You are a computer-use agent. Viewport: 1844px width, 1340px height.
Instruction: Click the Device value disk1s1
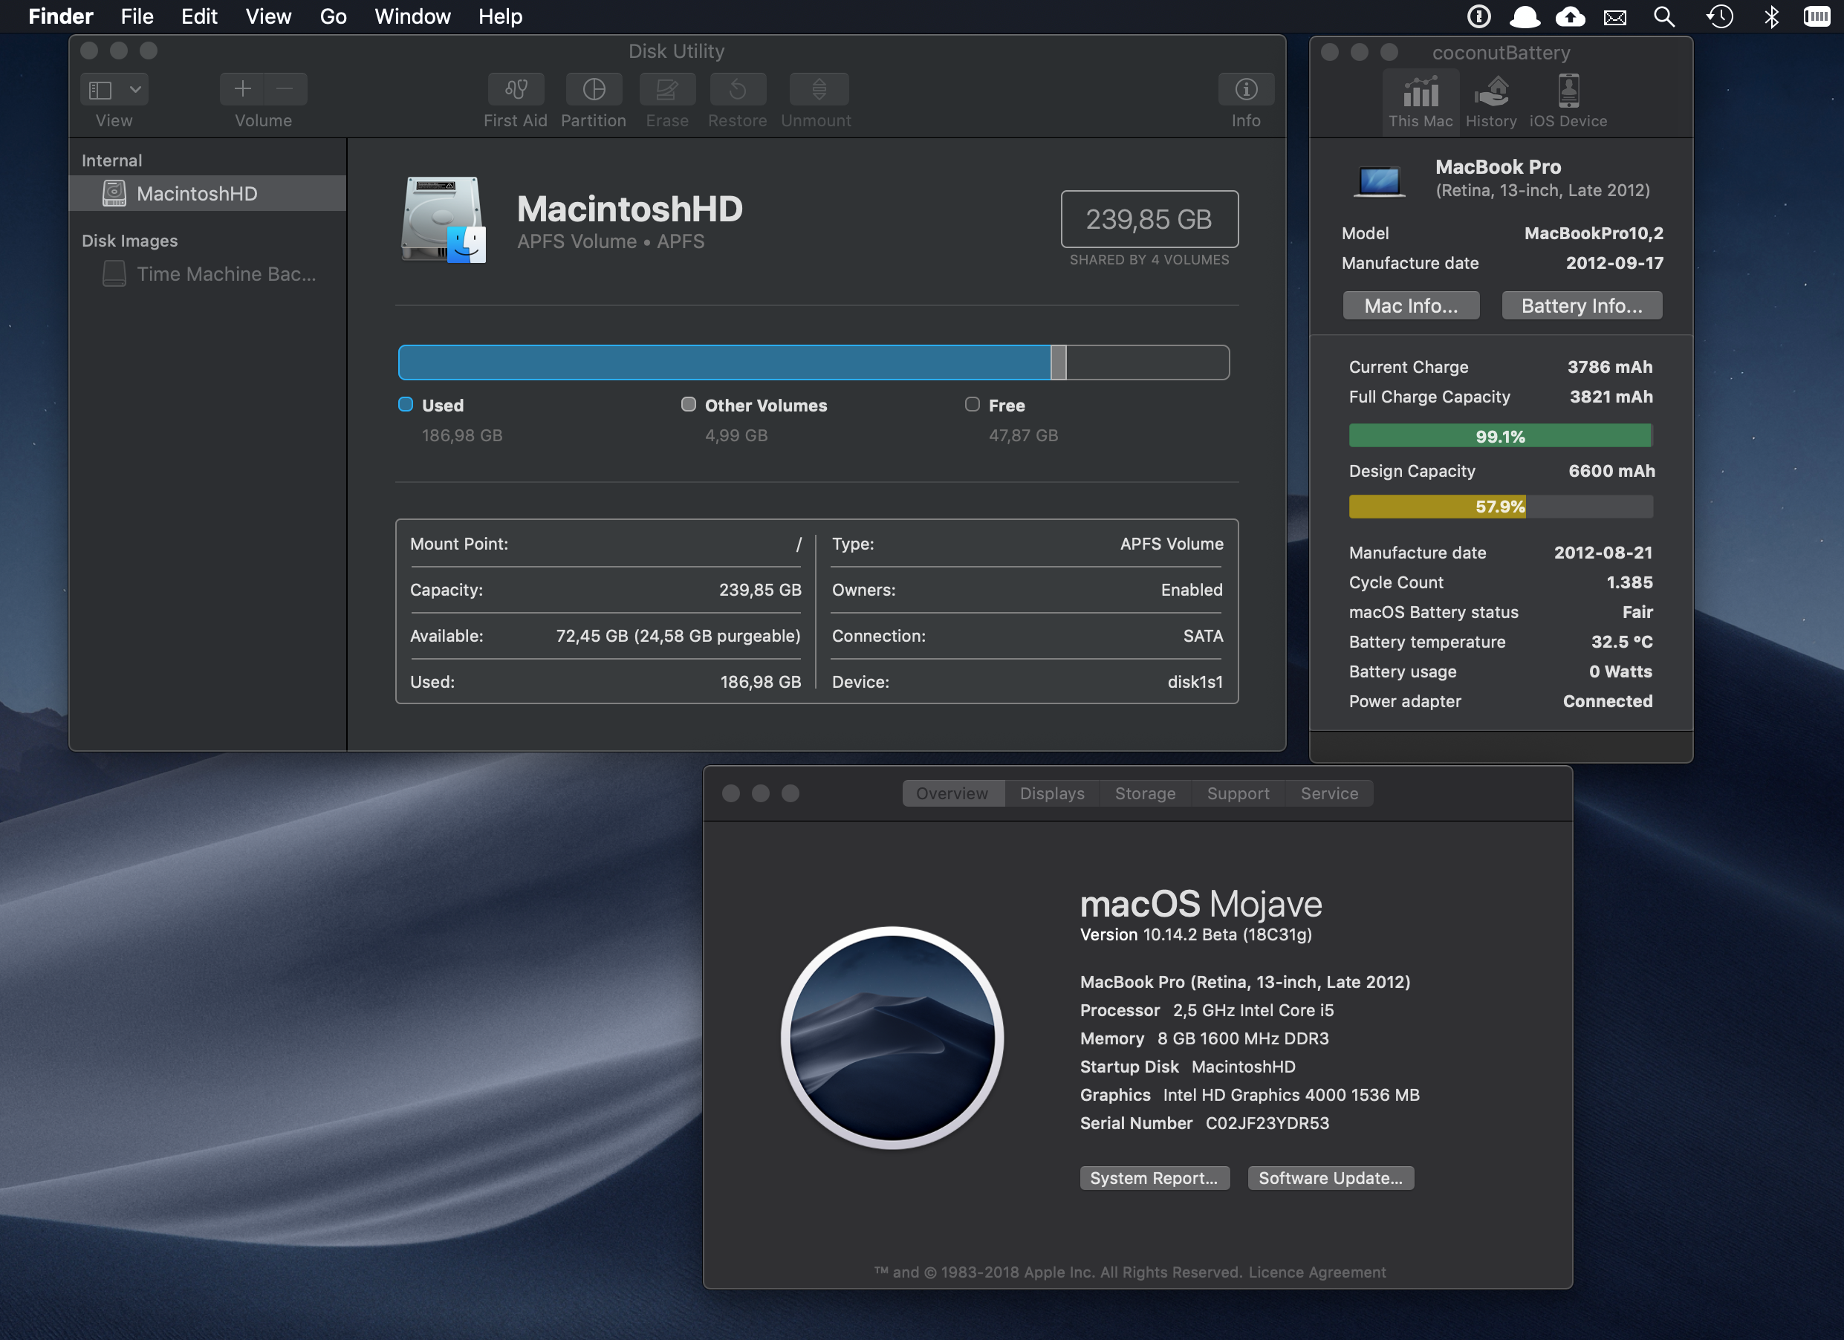[x=1195, y=681]
